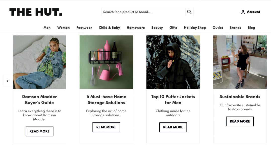The height and width of the screenshot is (146, 271).
Task: Open the Beauty menu
Action: point(157,28)
